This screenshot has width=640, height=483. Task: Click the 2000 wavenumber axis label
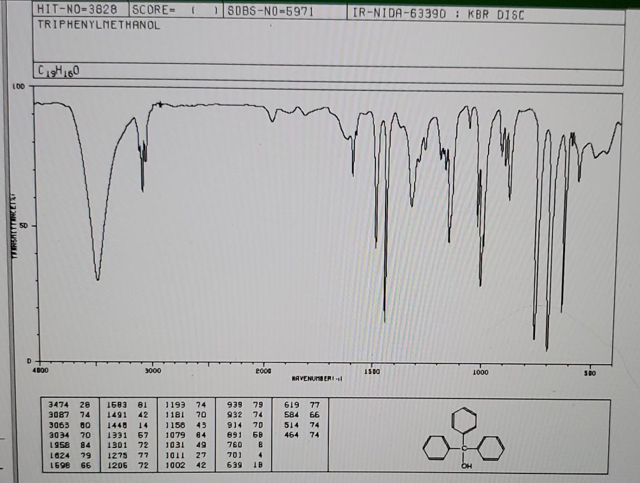263,371
